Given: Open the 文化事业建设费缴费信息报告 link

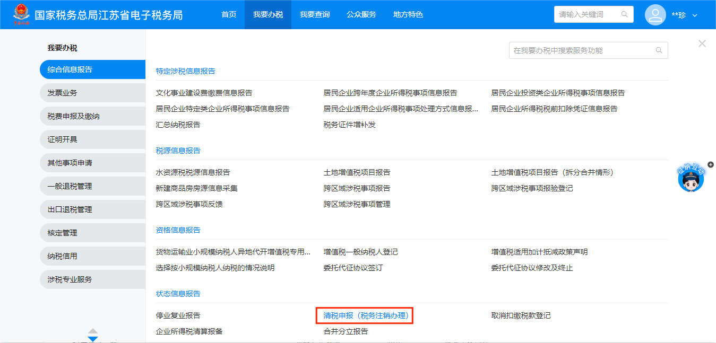Looking at the screenshot, I should coord(204,93).
